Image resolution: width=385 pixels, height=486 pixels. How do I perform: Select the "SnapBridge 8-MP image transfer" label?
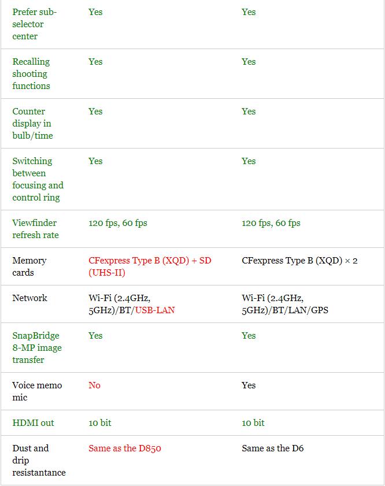pos(36,347)
